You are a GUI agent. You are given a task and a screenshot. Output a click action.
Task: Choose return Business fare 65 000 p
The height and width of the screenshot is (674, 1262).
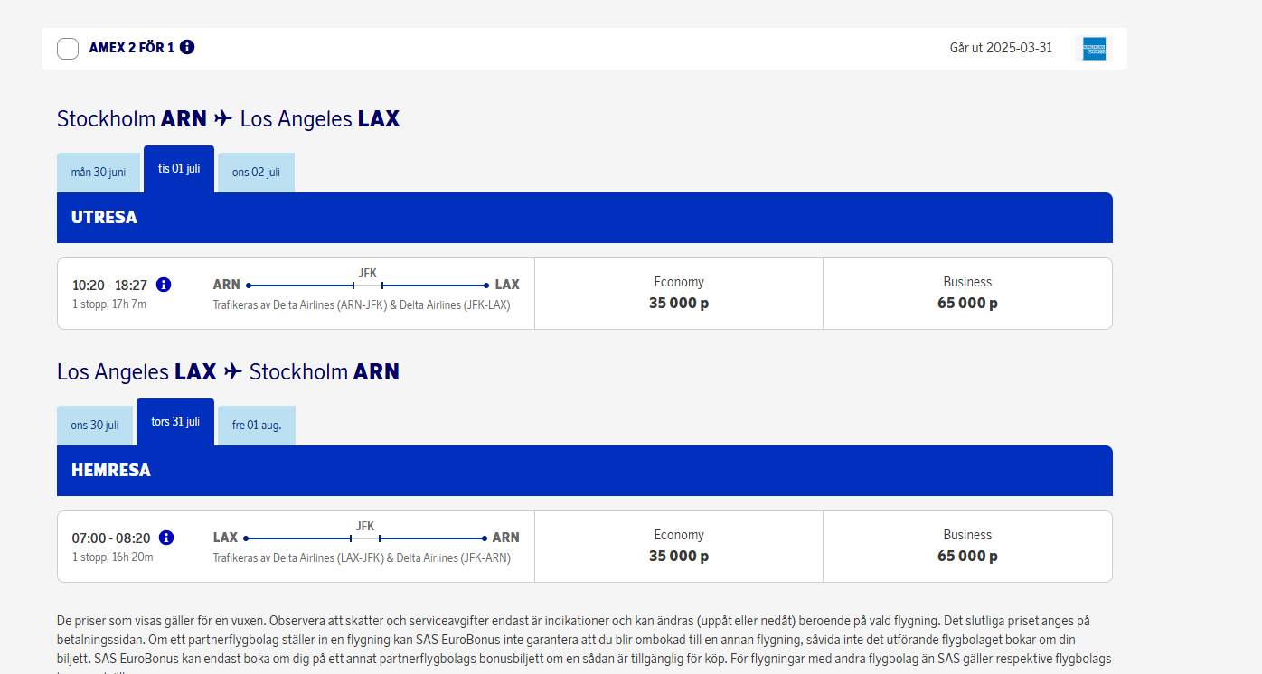point(967,547)
